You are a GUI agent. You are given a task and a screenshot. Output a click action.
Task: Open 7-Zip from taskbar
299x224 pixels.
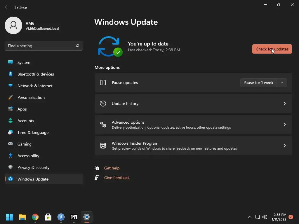(74, 217)
